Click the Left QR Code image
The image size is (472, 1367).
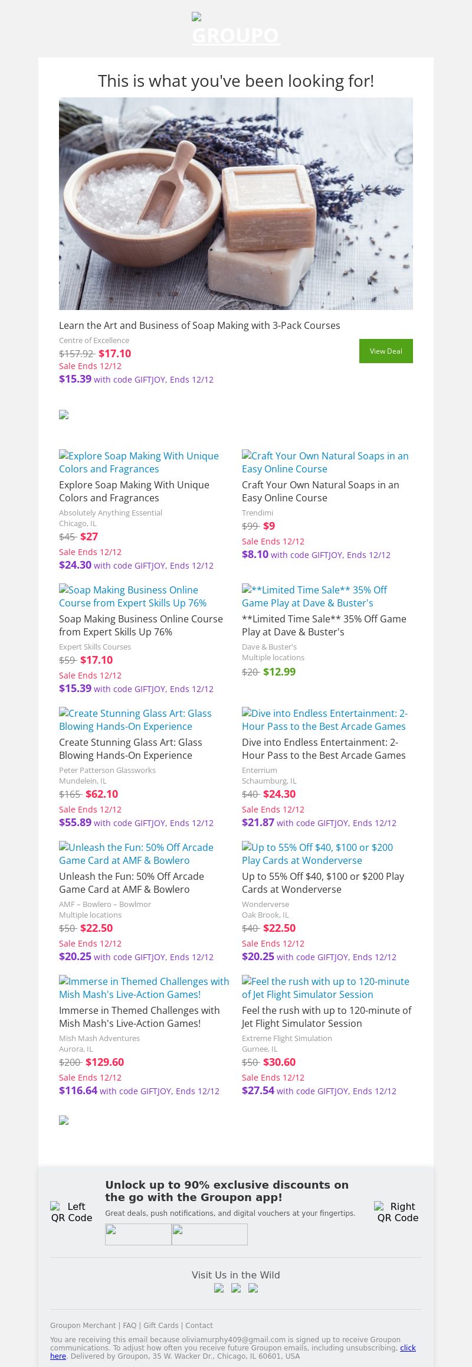tap(72, 1212)
